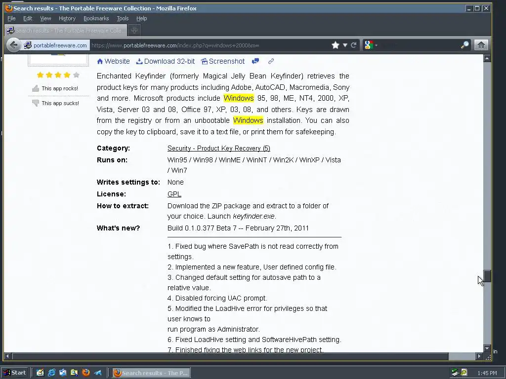Viewport: 506px width, 379px height.
Task: Focus the Google search box
Action: click(420, 45)
